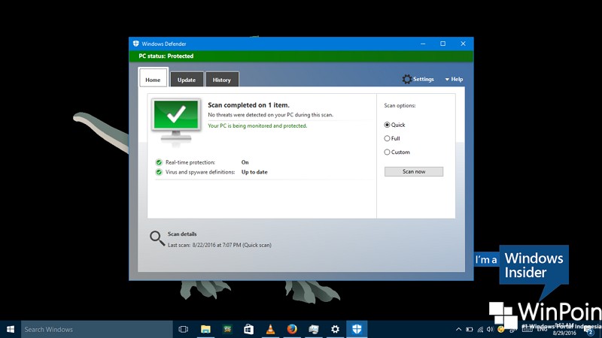Click the 'Up to date' definitions status
The image size is (602, 338).
click(254, 172)
